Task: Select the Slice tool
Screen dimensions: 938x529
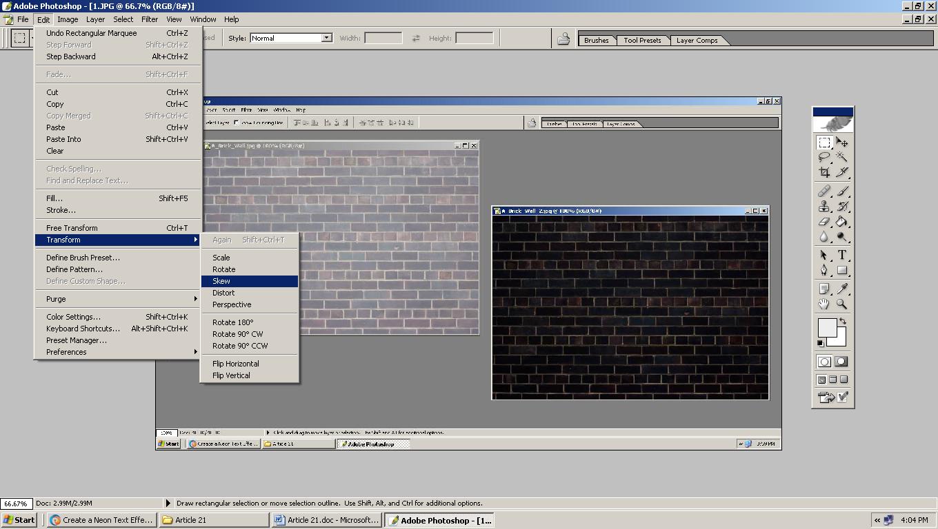Action: (x=842, y=173)
